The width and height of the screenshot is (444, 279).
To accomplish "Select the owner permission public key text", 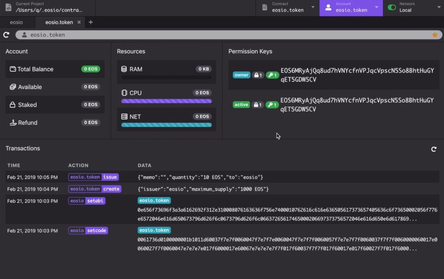I will 357,75.
